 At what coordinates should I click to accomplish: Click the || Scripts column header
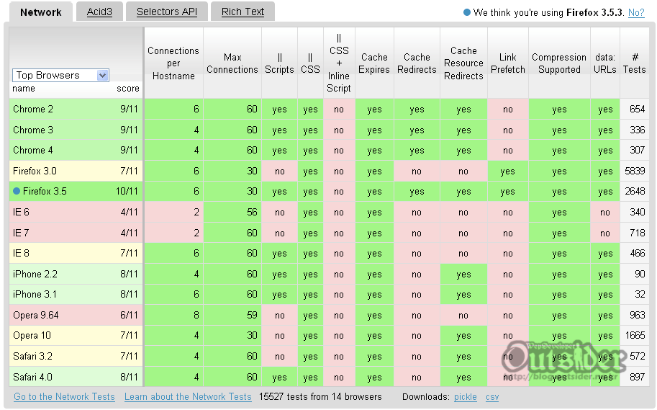279,63
